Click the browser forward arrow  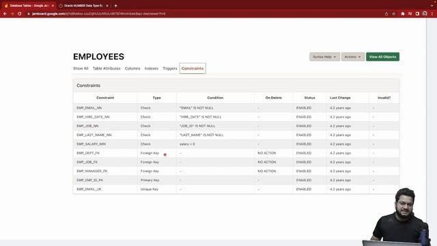12,14
